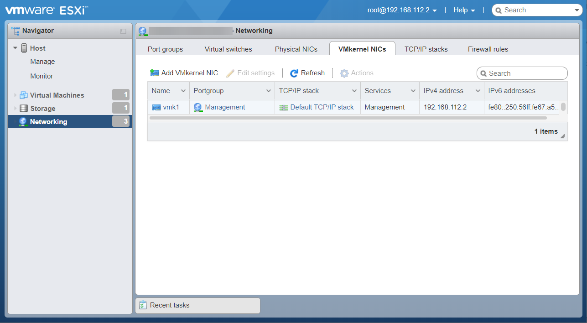Viewport: 587px width, 323px height.
Task: Open the Help dropdown menu
Action: point(464,10)
